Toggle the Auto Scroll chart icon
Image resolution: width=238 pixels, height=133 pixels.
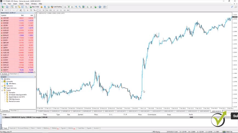pyautogui.click(x=87, y=7)
